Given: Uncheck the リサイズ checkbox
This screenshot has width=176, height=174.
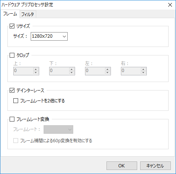Looking at the screenshot, I should click(x=12, y=26).
